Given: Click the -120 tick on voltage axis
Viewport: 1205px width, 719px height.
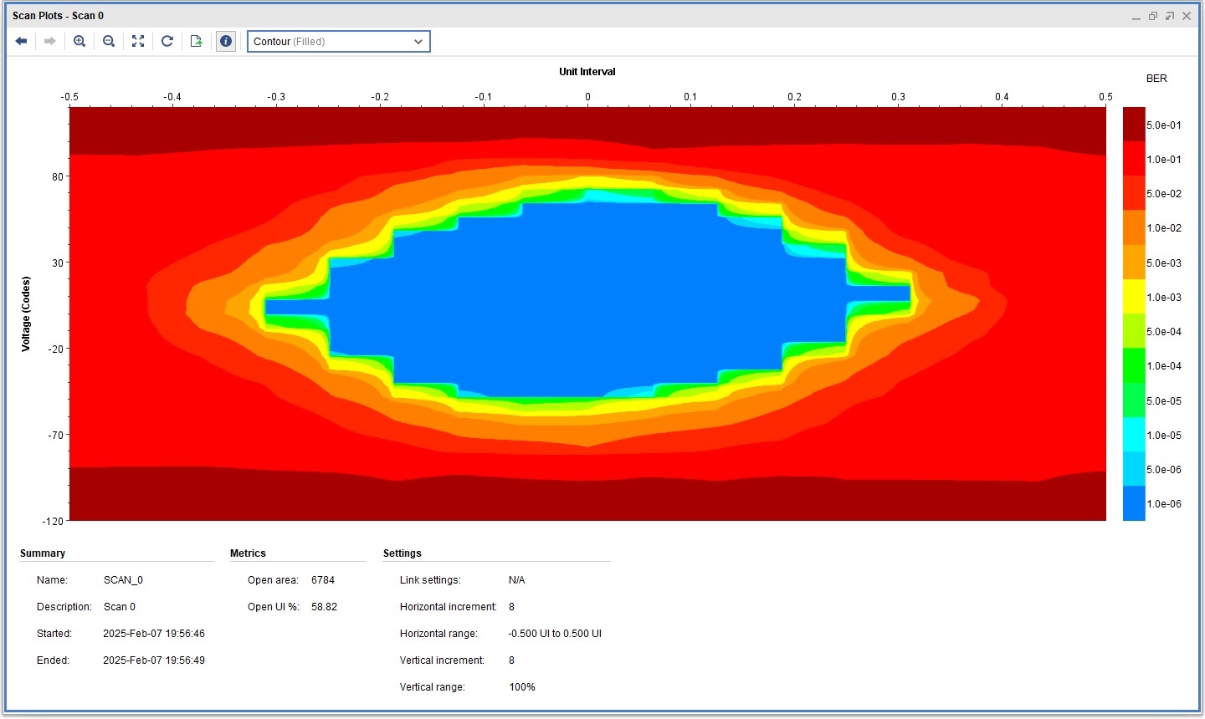Looking at the screenshot, I should click(53, 521).
